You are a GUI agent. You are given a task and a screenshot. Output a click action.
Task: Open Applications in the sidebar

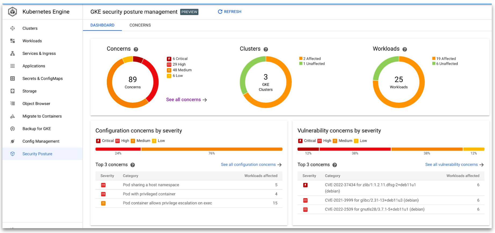(42, 66)
